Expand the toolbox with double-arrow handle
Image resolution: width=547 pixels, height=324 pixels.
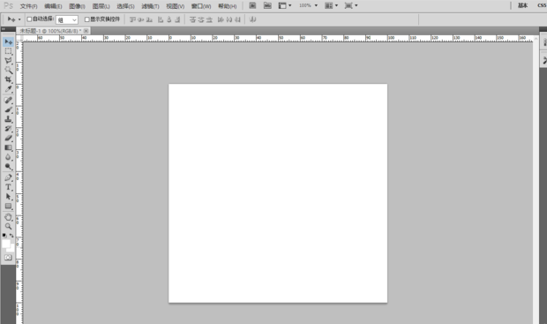[x=4, y=29]
